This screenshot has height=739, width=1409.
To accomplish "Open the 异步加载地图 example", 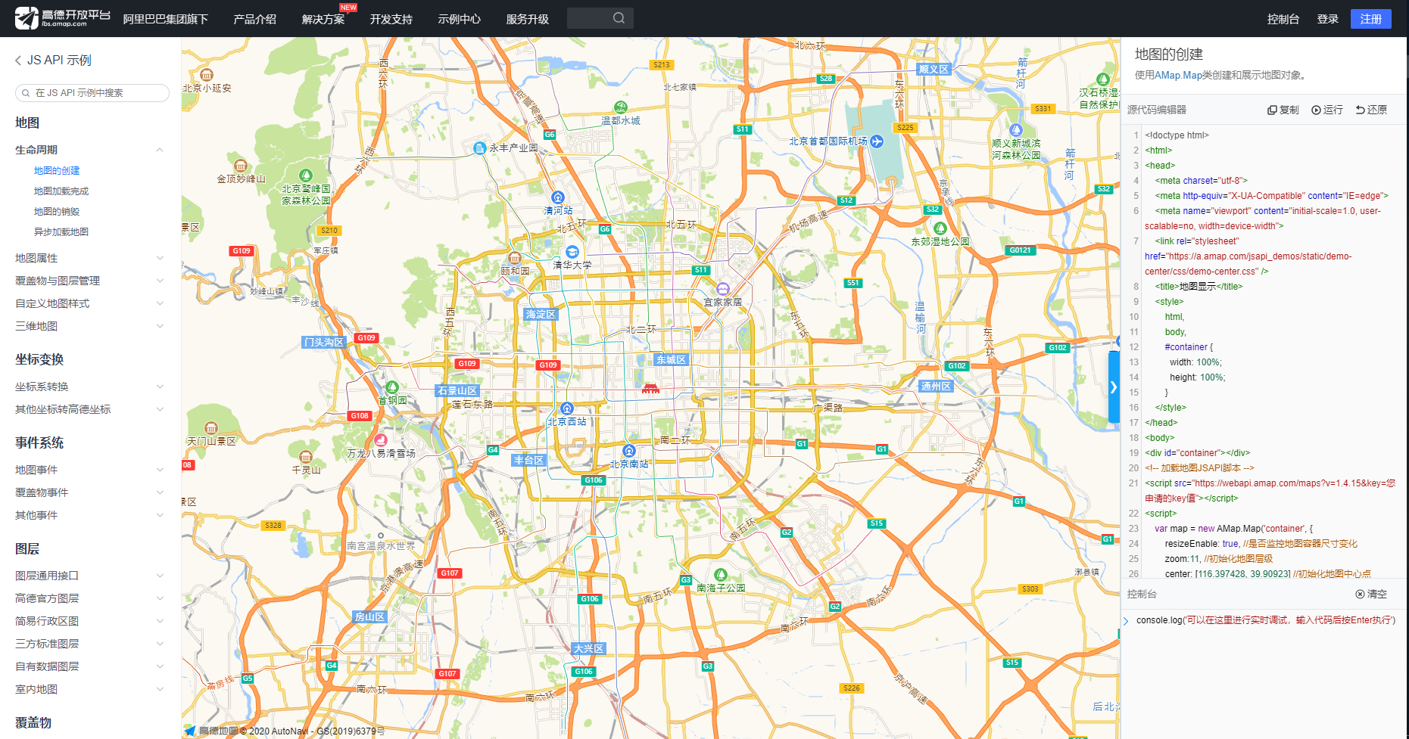I will coord(61,232).
